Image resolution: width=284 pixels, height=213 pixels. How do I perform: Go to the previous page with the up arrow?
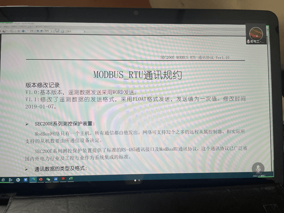click(19, 31)
